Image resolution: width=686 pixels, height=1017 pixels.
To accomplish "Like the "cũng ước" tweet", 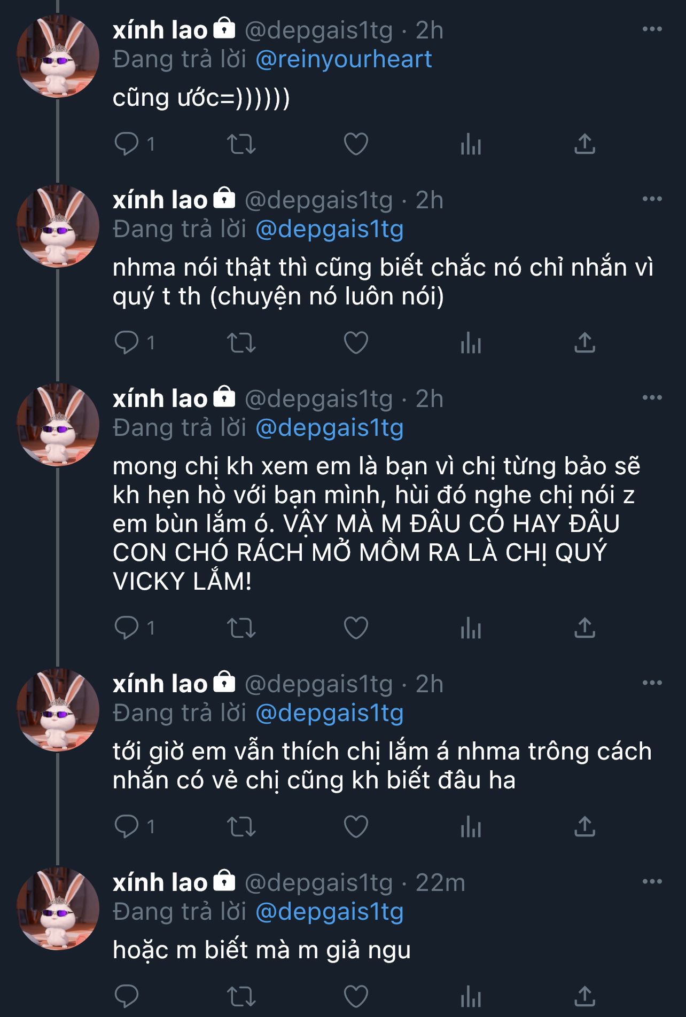I will [x=356, y=144].
